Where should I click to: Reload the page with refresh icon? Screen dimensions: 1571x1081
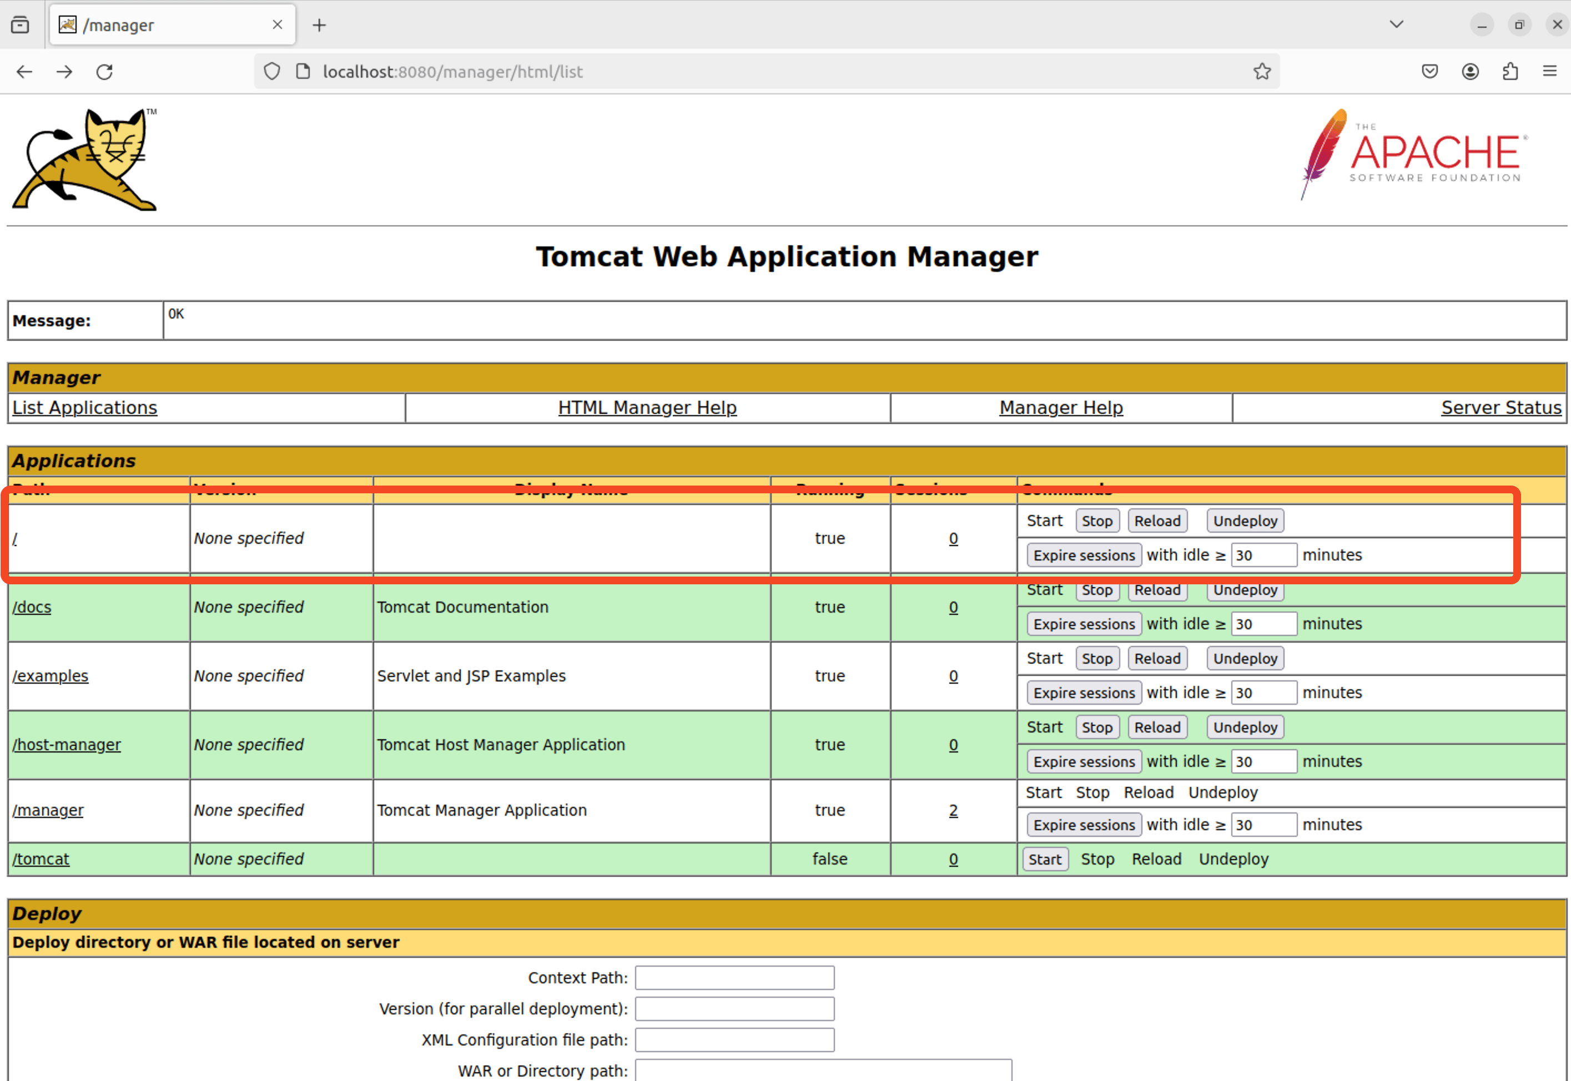coord(104,72)
